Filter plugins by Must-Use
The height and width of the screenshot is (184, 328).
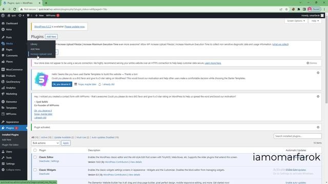click(83, 137)
